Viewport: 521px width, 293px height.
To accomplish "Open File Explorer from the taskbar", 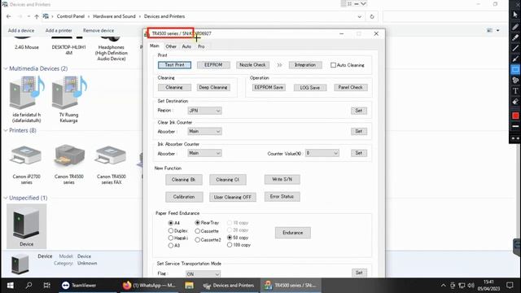I will [189, 285].
